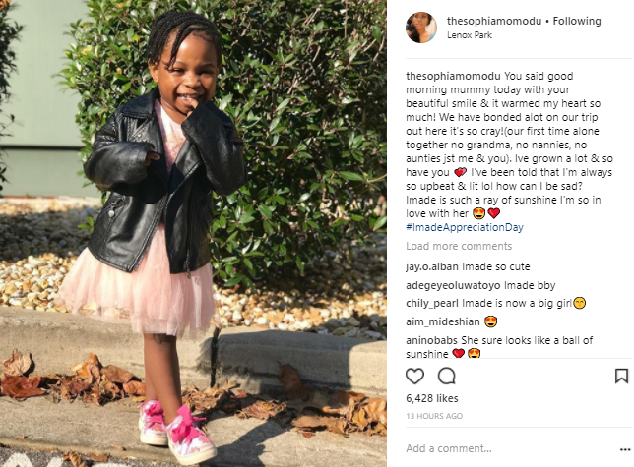Open thesophiamomodu profile picture avatar
Screen dimensions: 634x467
pyautogui.click(x=421, y=28)
